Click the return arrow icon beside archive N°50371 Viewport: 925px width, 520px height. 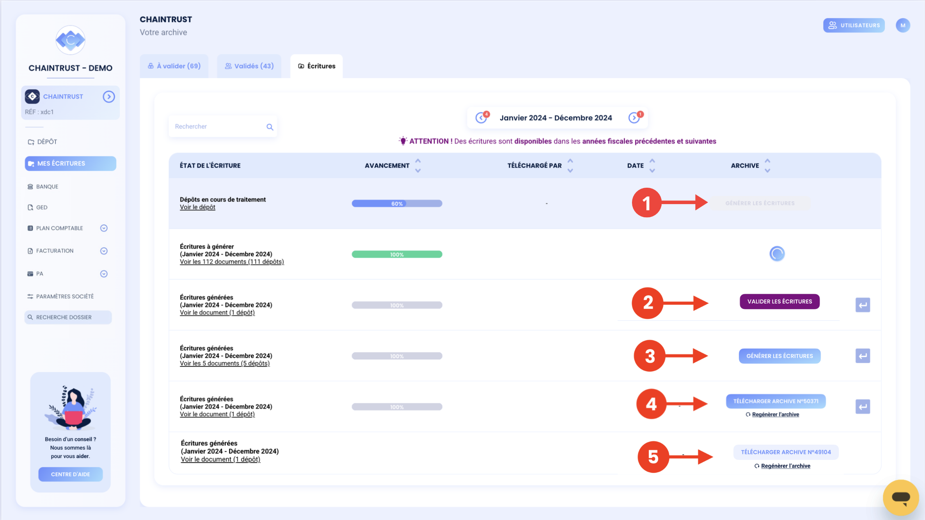coord(863,407)
